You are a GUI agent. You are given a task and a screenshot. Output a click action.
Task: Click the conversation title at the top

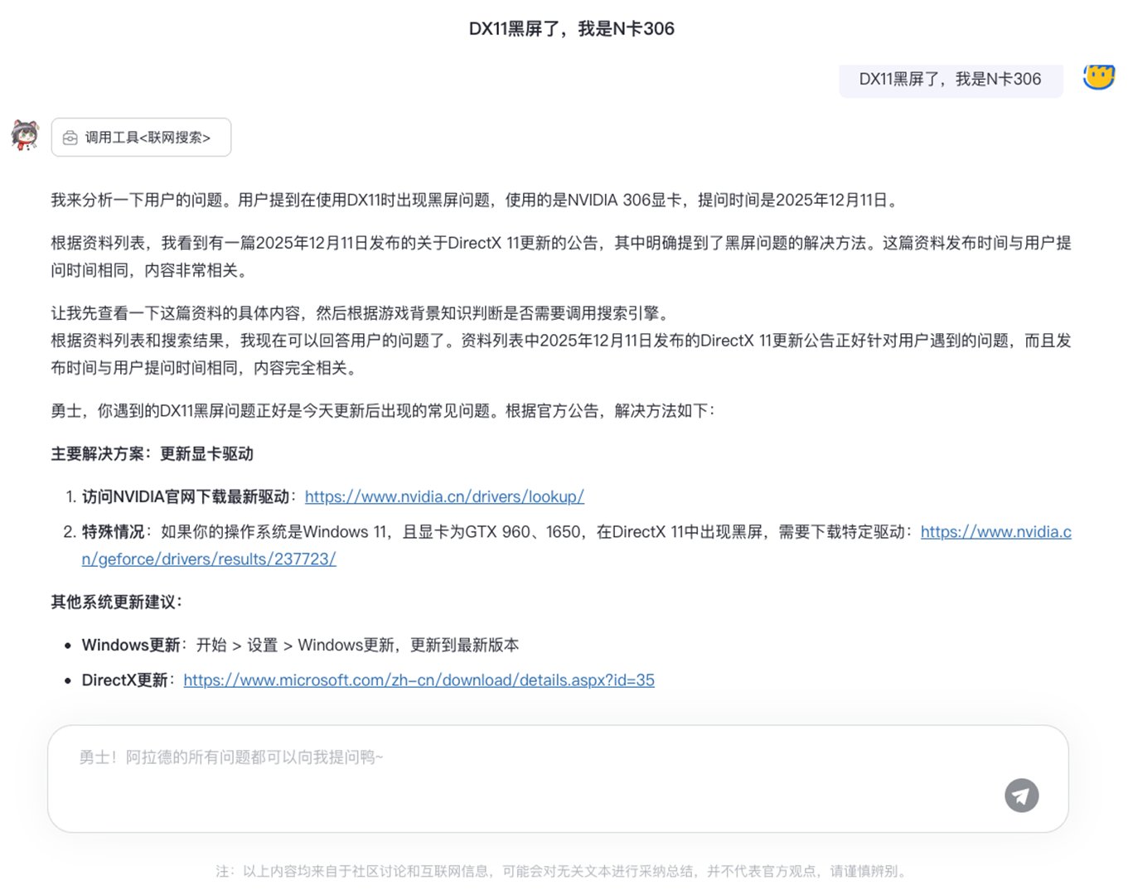click(571, 29)
